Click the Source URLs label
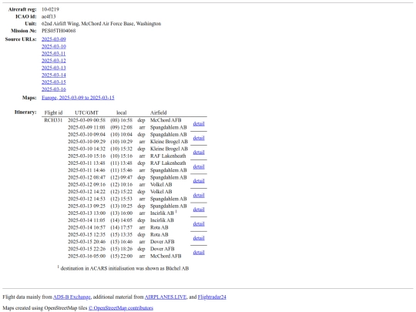The height and width of the screenshot is (312, 416). pos(21,39)
